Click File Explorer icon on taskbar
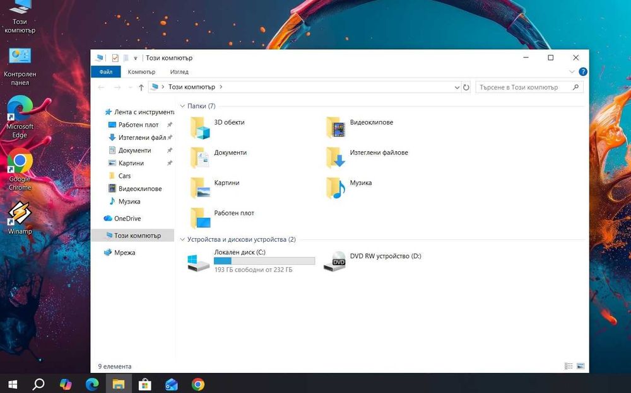The image size is (631, 393). [119, 384]
